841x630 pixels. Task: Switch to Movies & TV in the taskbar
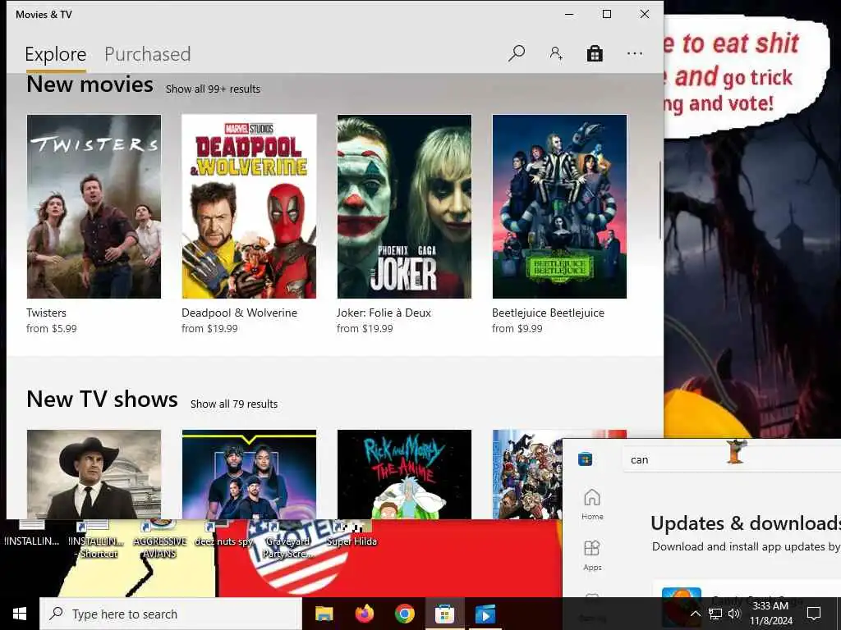485,614
